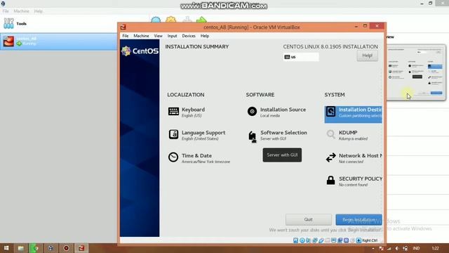The height and width of the screenshot is (253, 449).
Task: Click USB devices icon in VM status bar
Action: (x=321, y=240)
